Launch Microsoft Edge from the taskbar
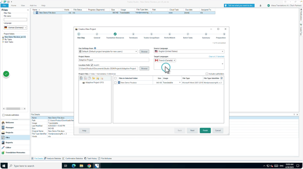The height and width of the screenshot is (169, 303). pyautogui.click(x=74, y=166)
